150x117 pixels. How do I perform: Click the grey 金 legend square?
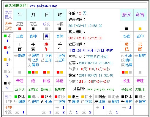pyautogui.click(x=5, y=71)
